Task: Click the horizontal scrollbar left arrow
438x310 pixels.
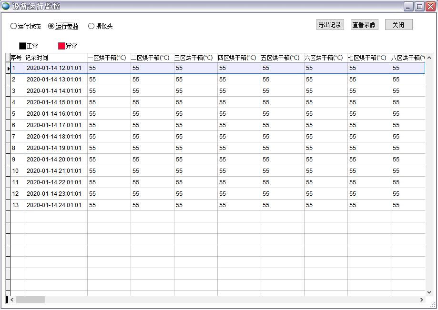Action: tap(12, 300)
